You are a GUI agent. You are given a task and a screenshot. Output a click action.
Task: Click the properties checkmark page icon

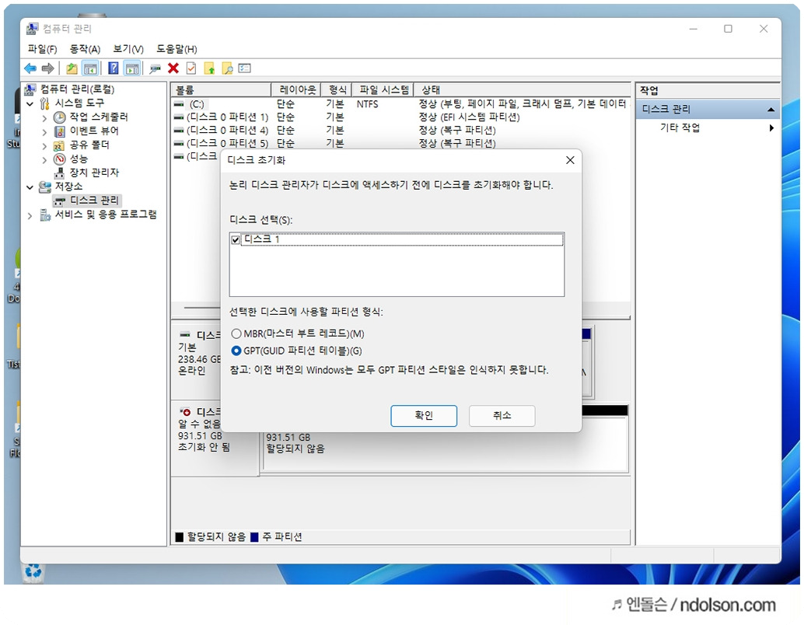(191, 68)
